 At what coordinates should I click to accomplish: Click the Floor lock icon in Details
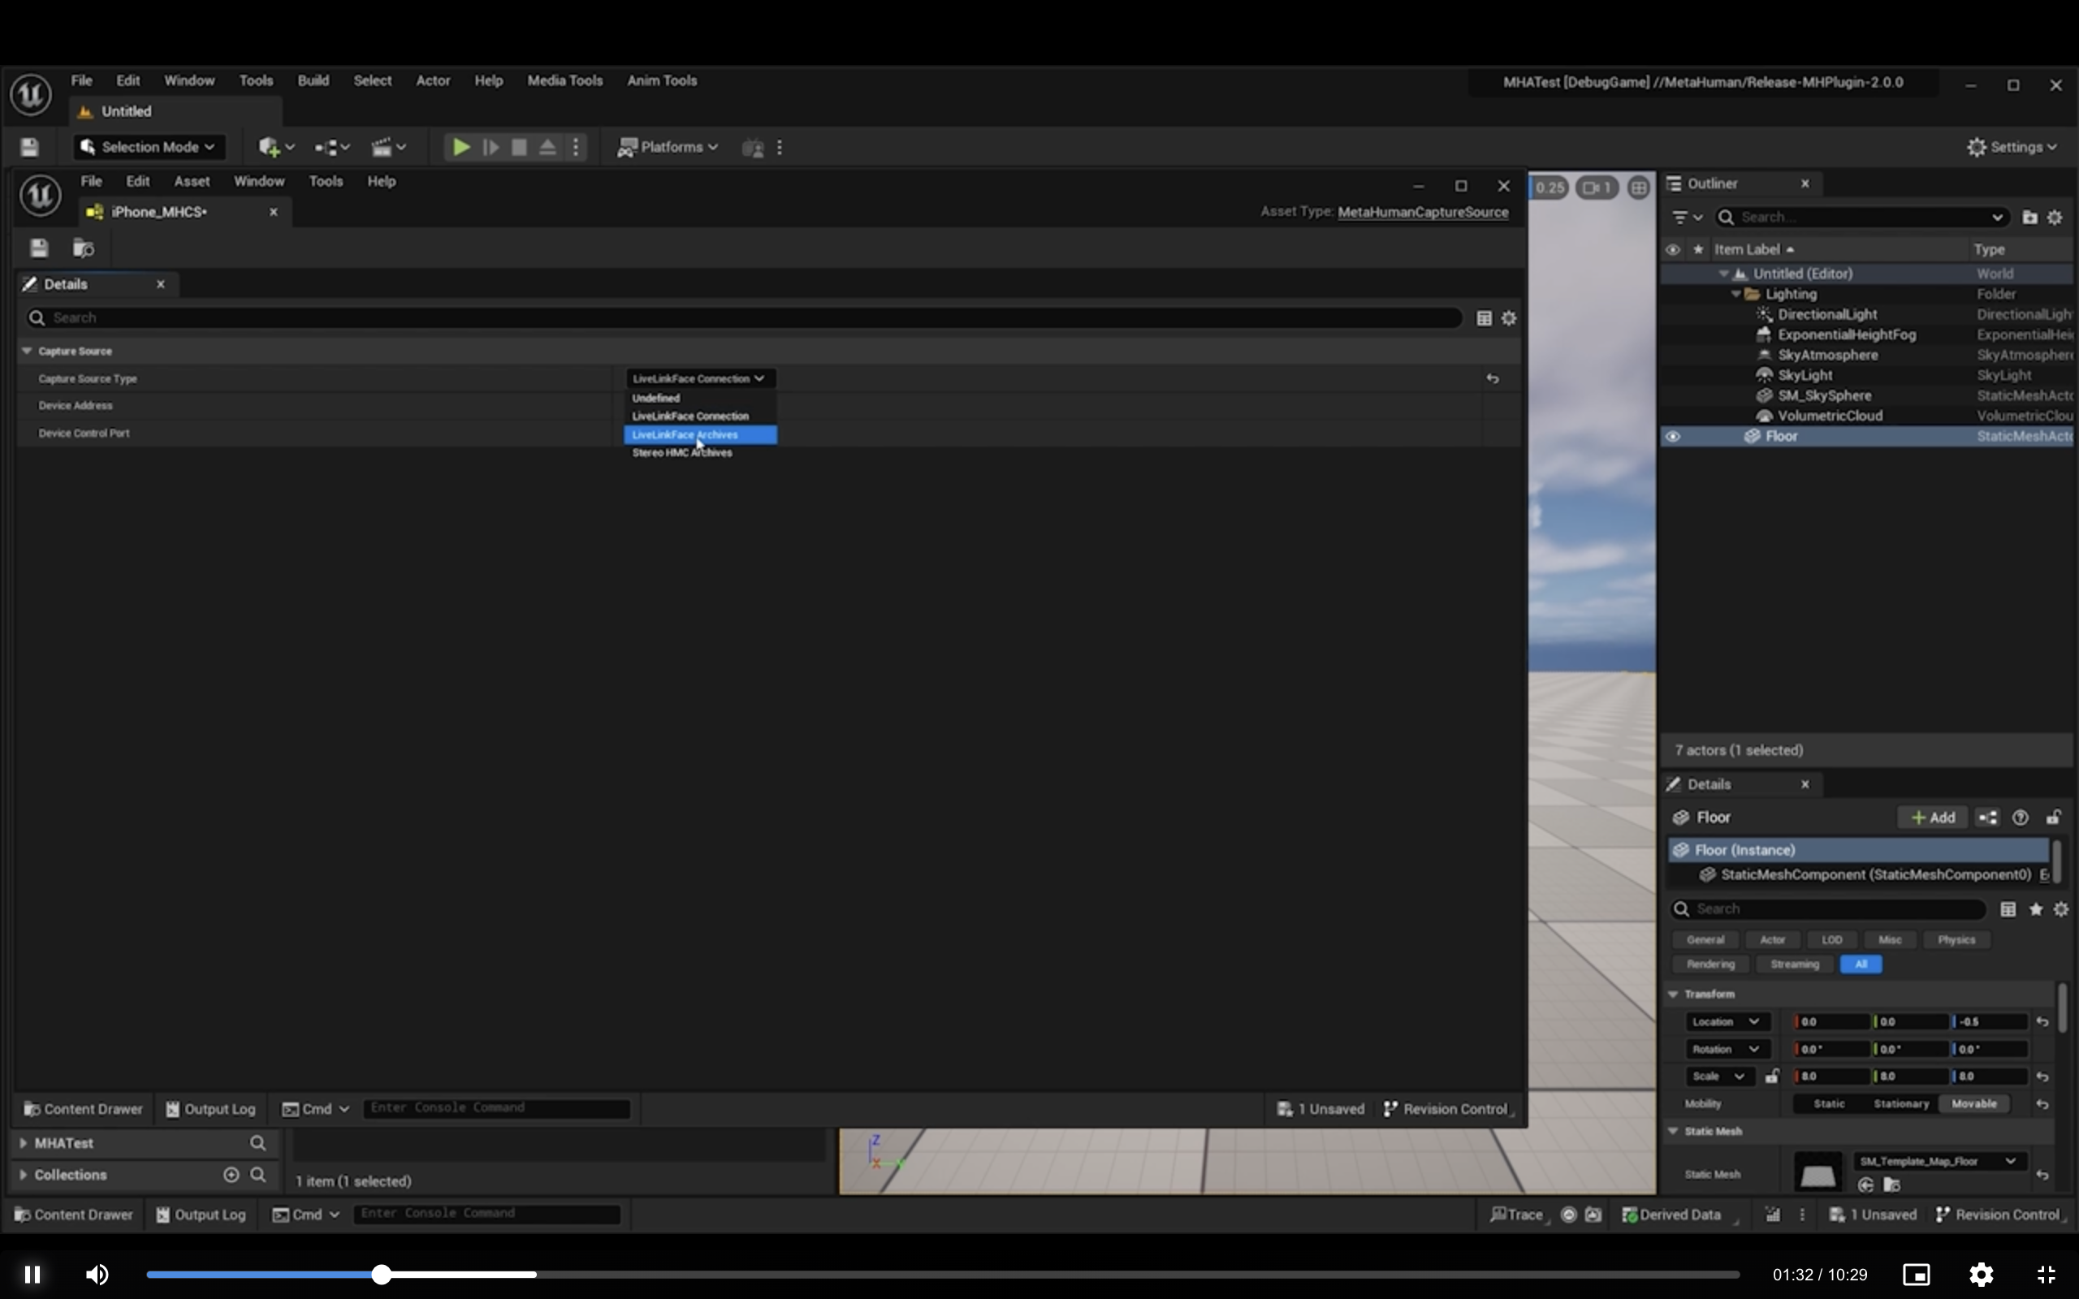pyautogui.click(x=2053, y=818)
